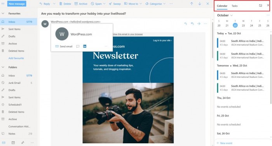This screenshot has height=146, width=272.
Task: Select date 24 in week strip
Action: [x=251, y=26]
